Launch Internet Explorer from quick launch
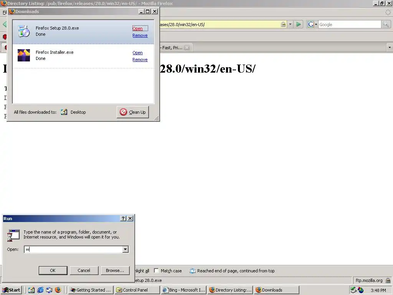Screen dimensions: 393x295 [x=40, y=290]
